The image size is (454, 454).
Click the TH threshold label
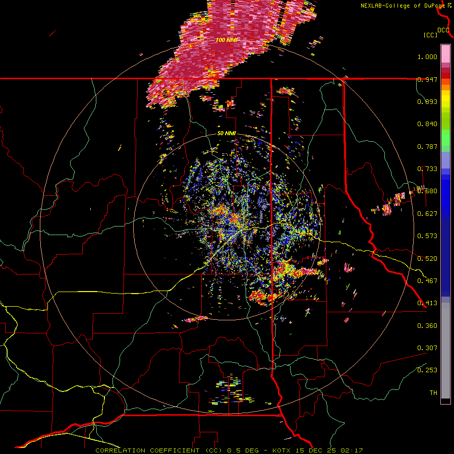[x=433, y=393]
